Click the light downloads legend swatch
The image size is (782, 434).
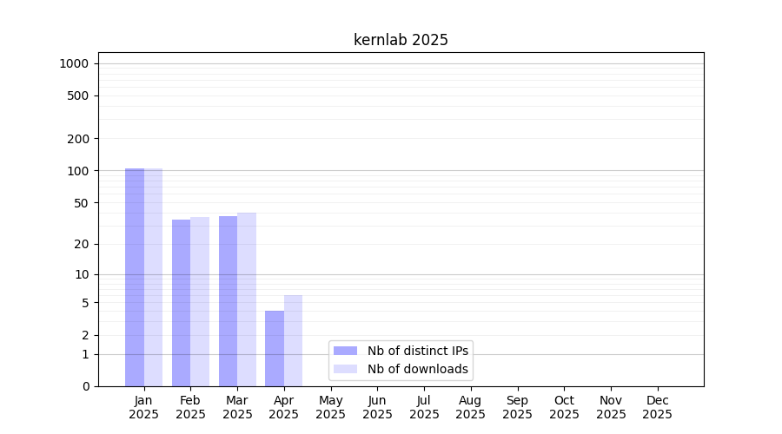[x=345, y=369]
